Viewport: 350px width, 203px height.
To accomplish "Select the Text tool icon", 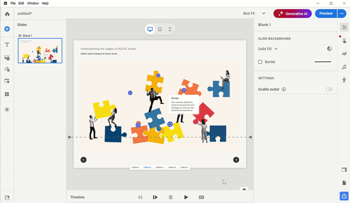I will point(7,45).
